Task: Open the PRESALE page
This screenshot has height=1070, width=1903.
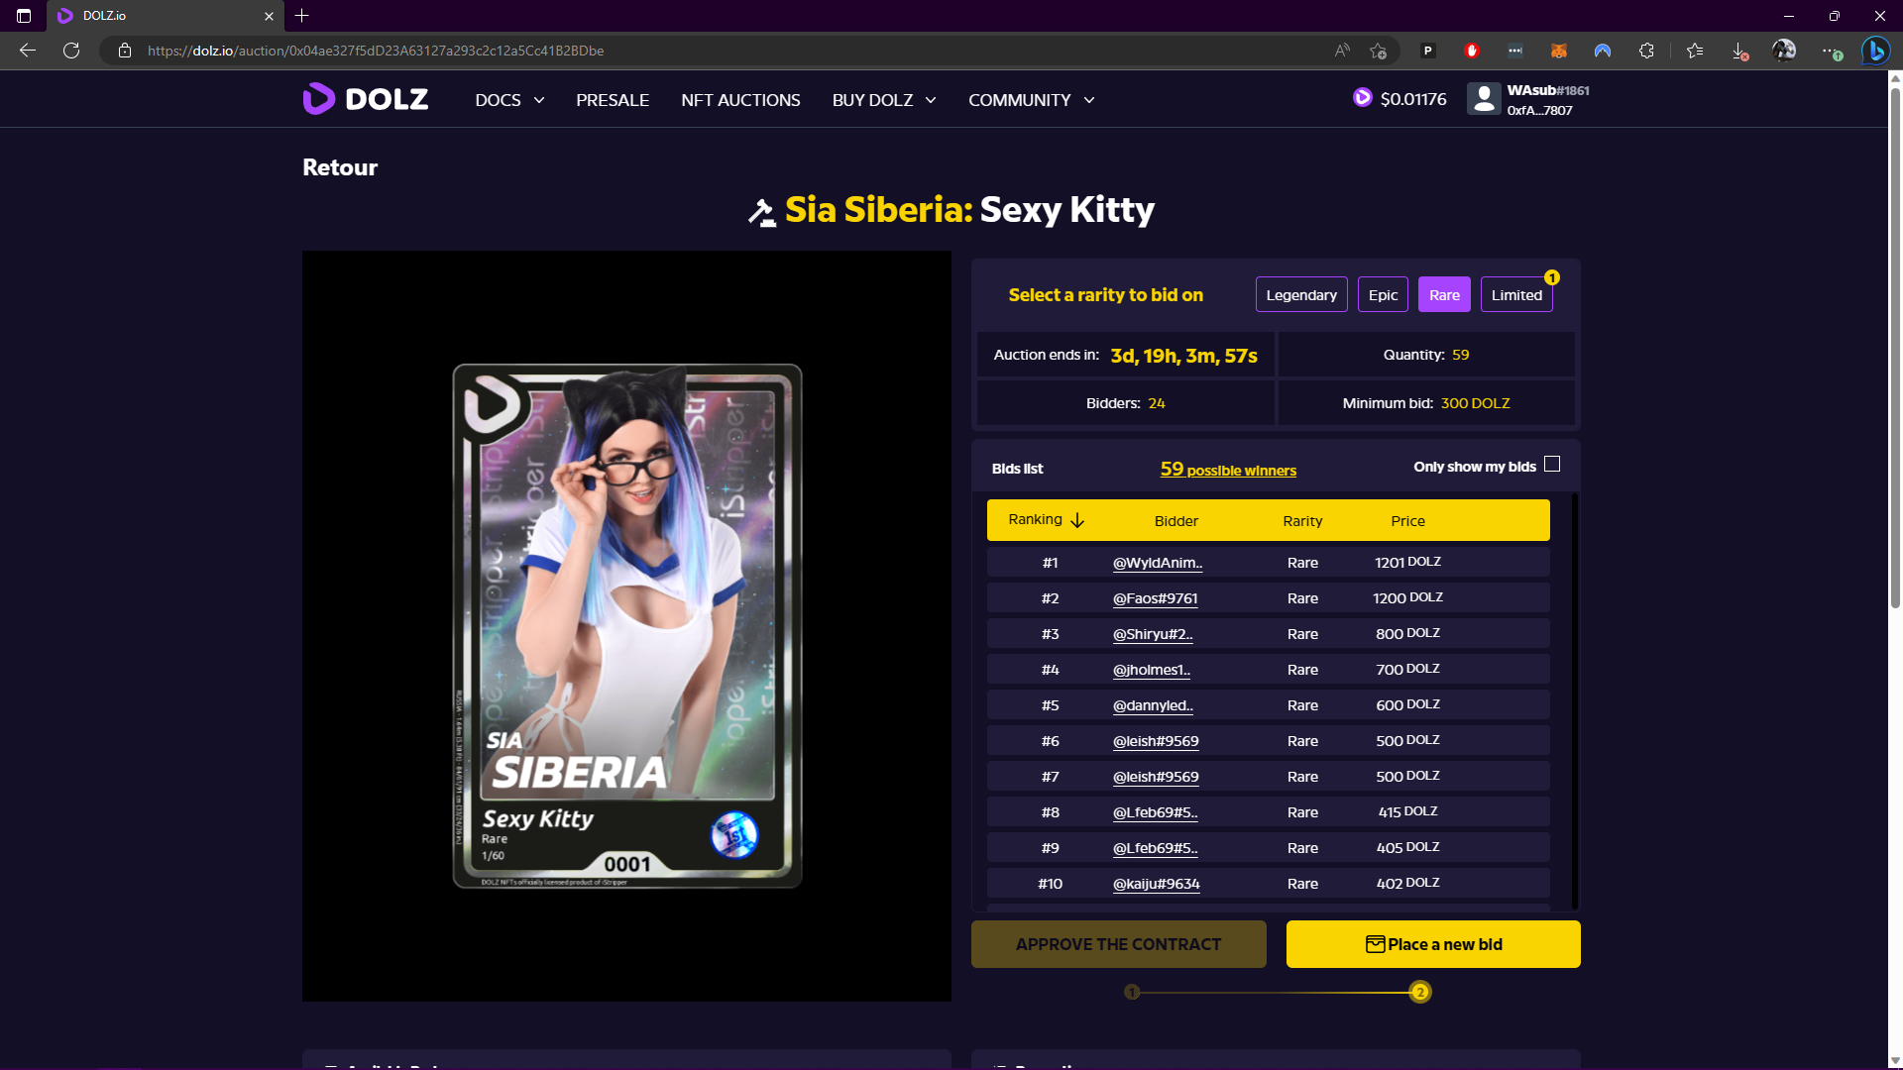Action: 613,100
